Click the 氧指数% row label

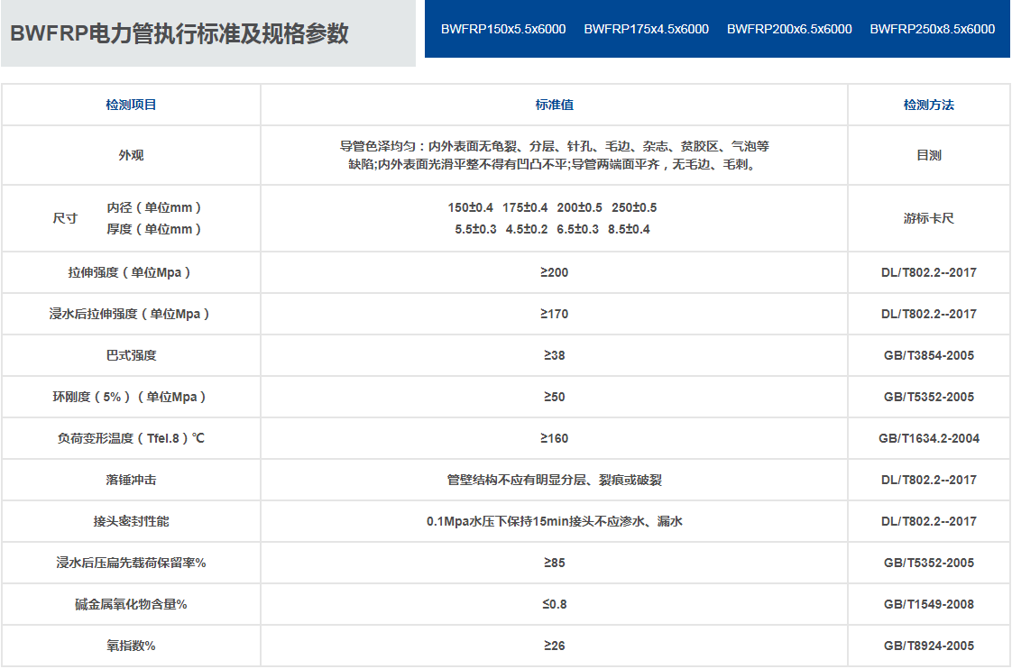[x=130, y=646]
